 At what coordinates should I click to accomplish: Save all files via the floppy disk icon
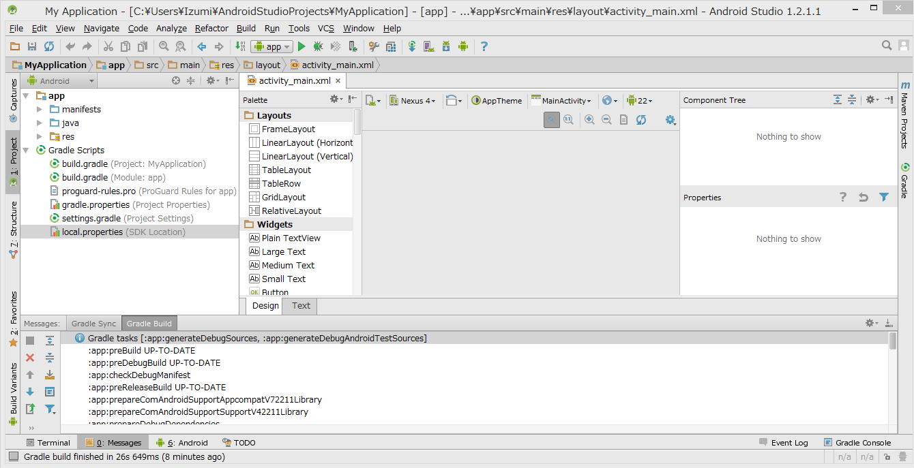coord(31,46)
